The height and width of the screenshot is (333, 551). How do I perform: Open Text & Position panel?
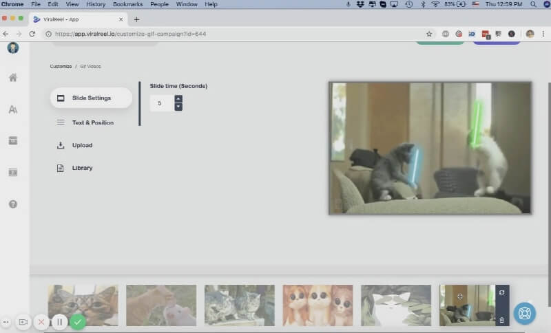point(92,122)
